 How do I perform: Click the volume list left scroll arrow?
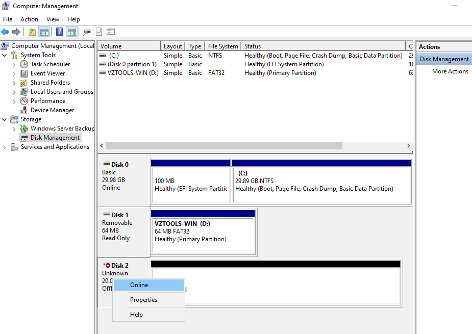102,146
